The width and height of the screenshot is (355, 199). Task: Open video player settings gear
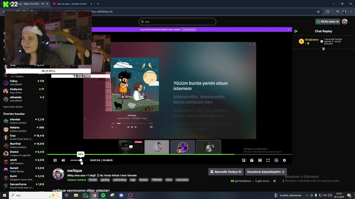(x=284, y=160)
